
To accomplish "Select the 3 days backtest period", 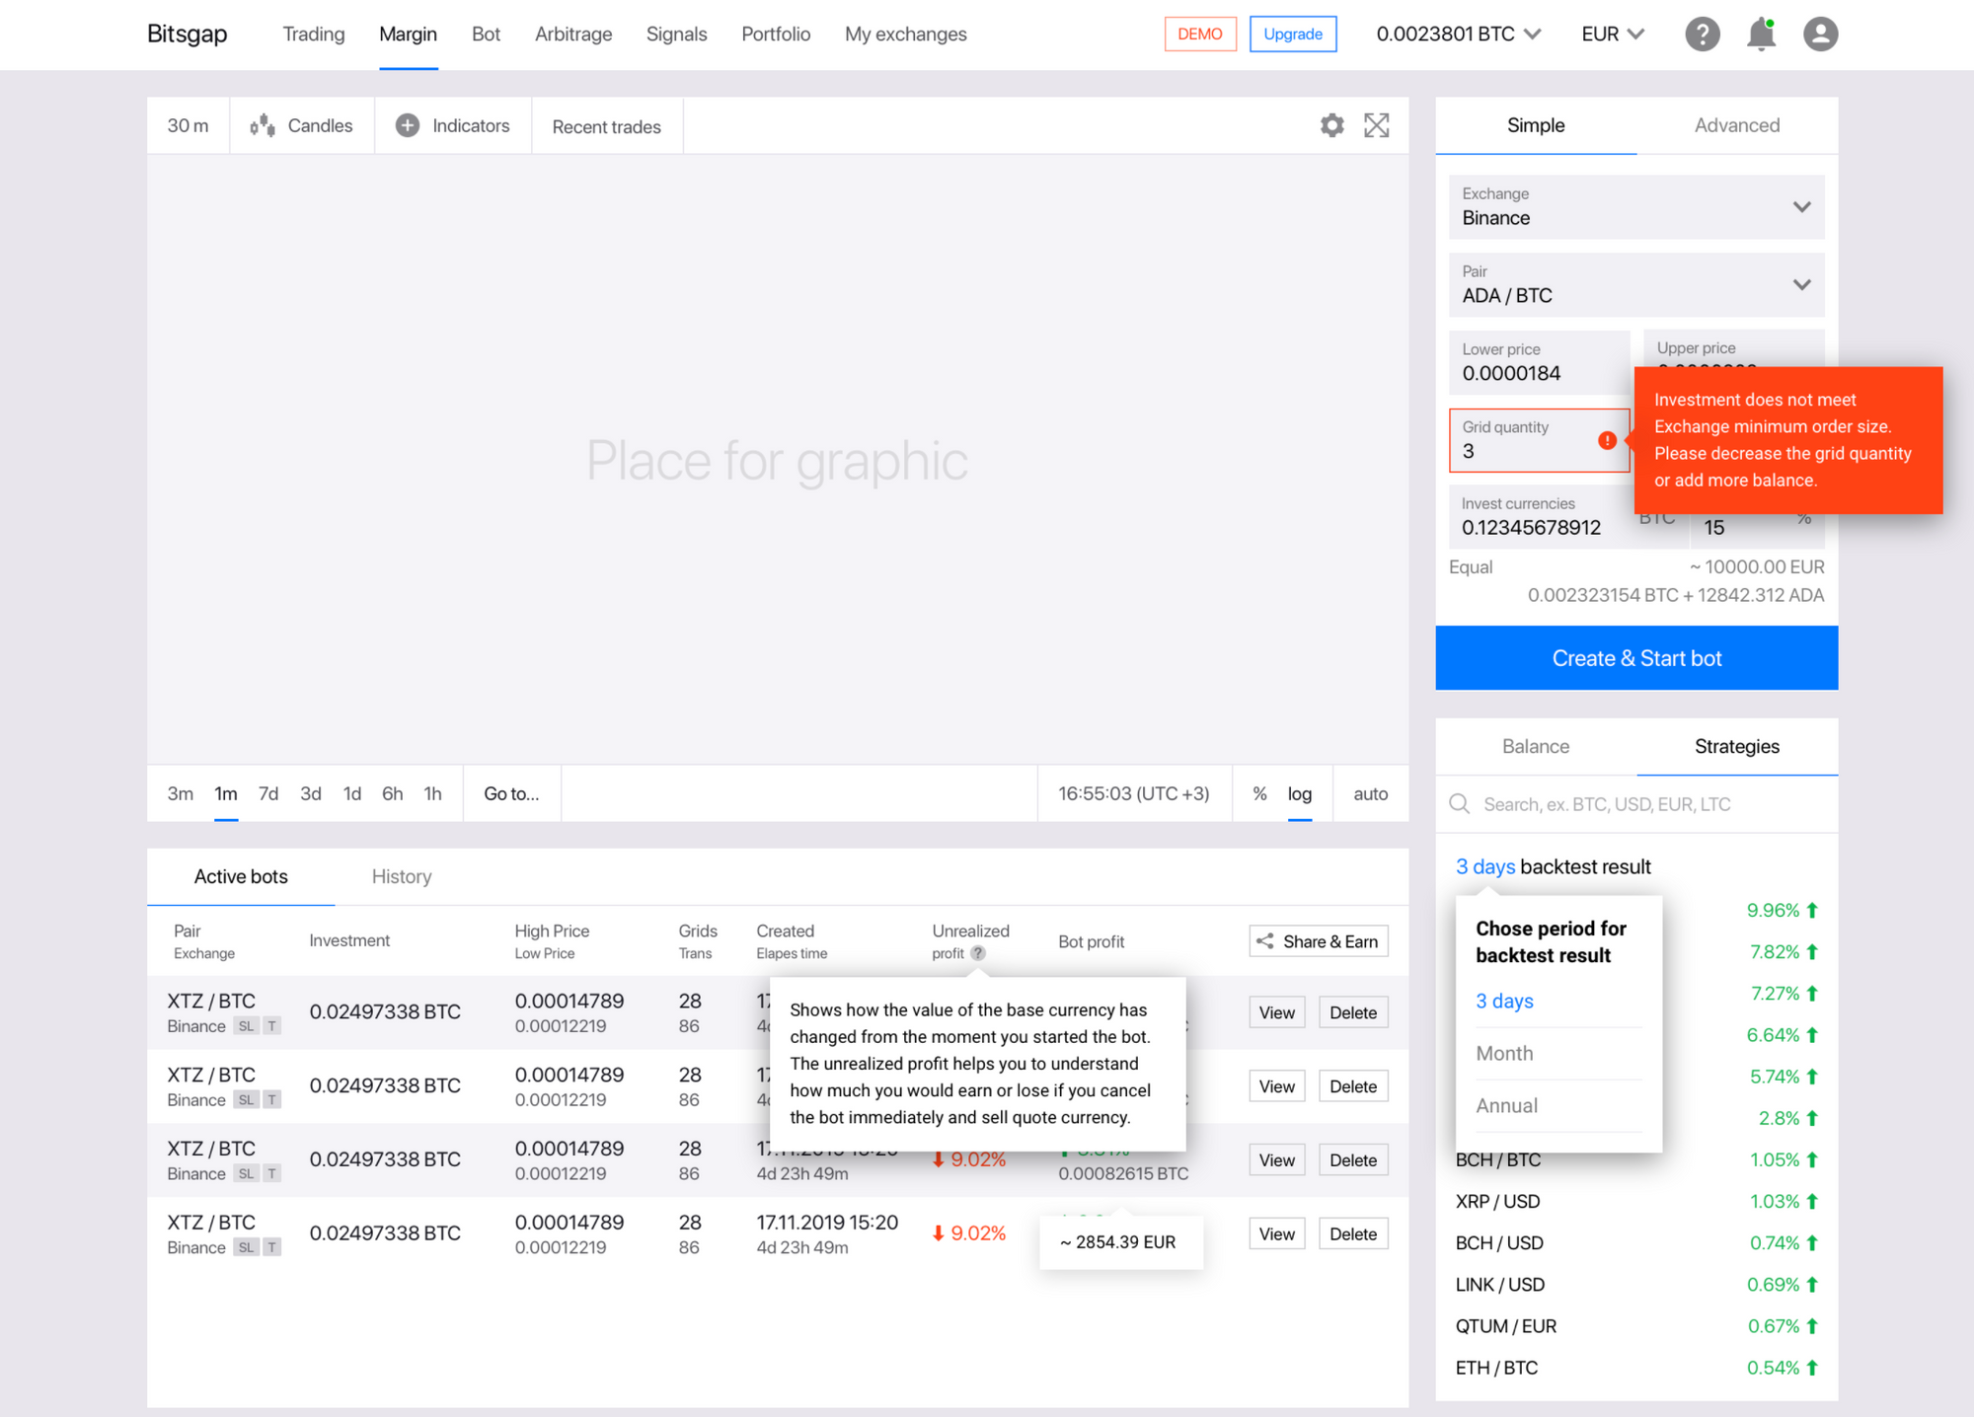I will [1505, 1001].
